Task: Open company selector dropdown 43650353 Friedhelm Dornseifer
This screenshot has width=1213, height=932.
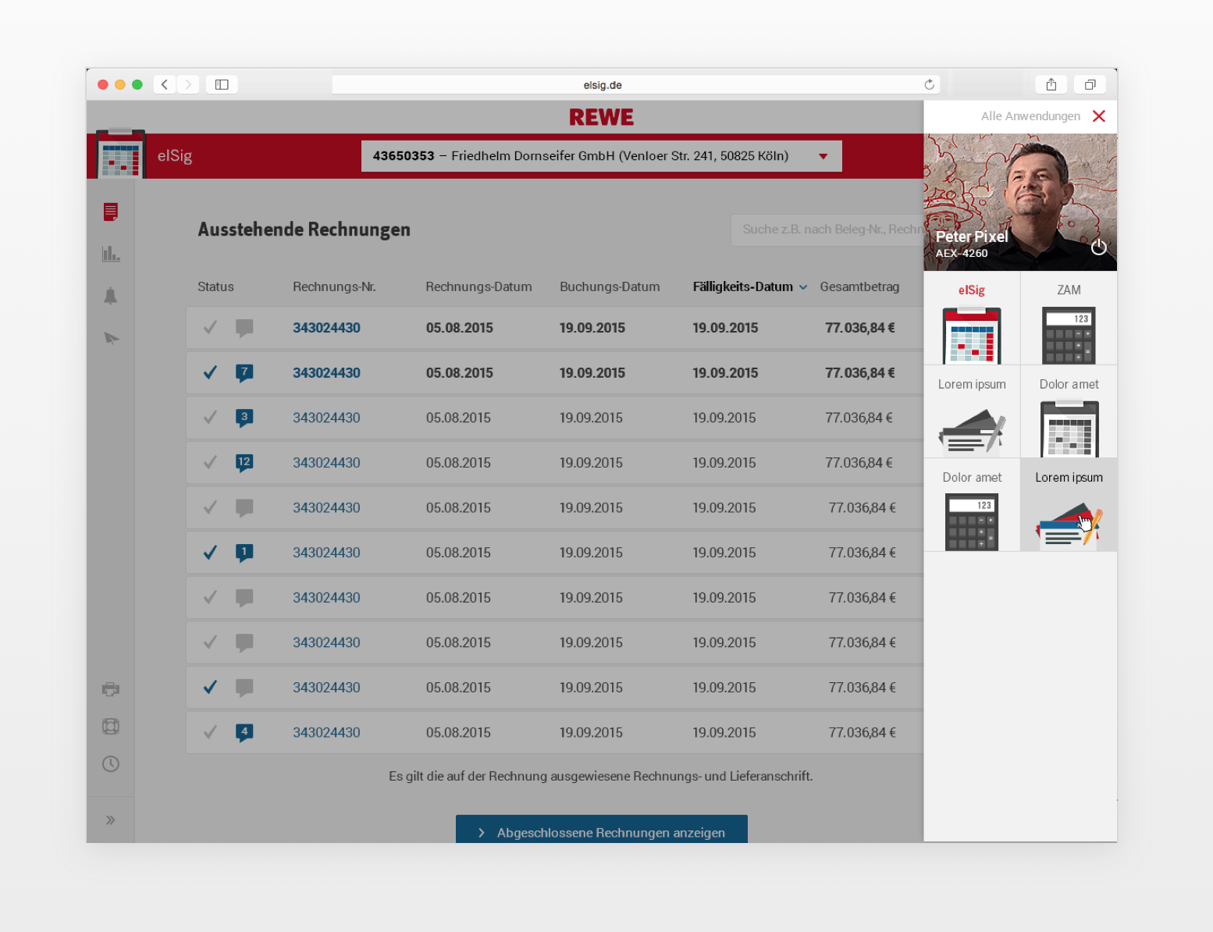Action: coord(601,156)
